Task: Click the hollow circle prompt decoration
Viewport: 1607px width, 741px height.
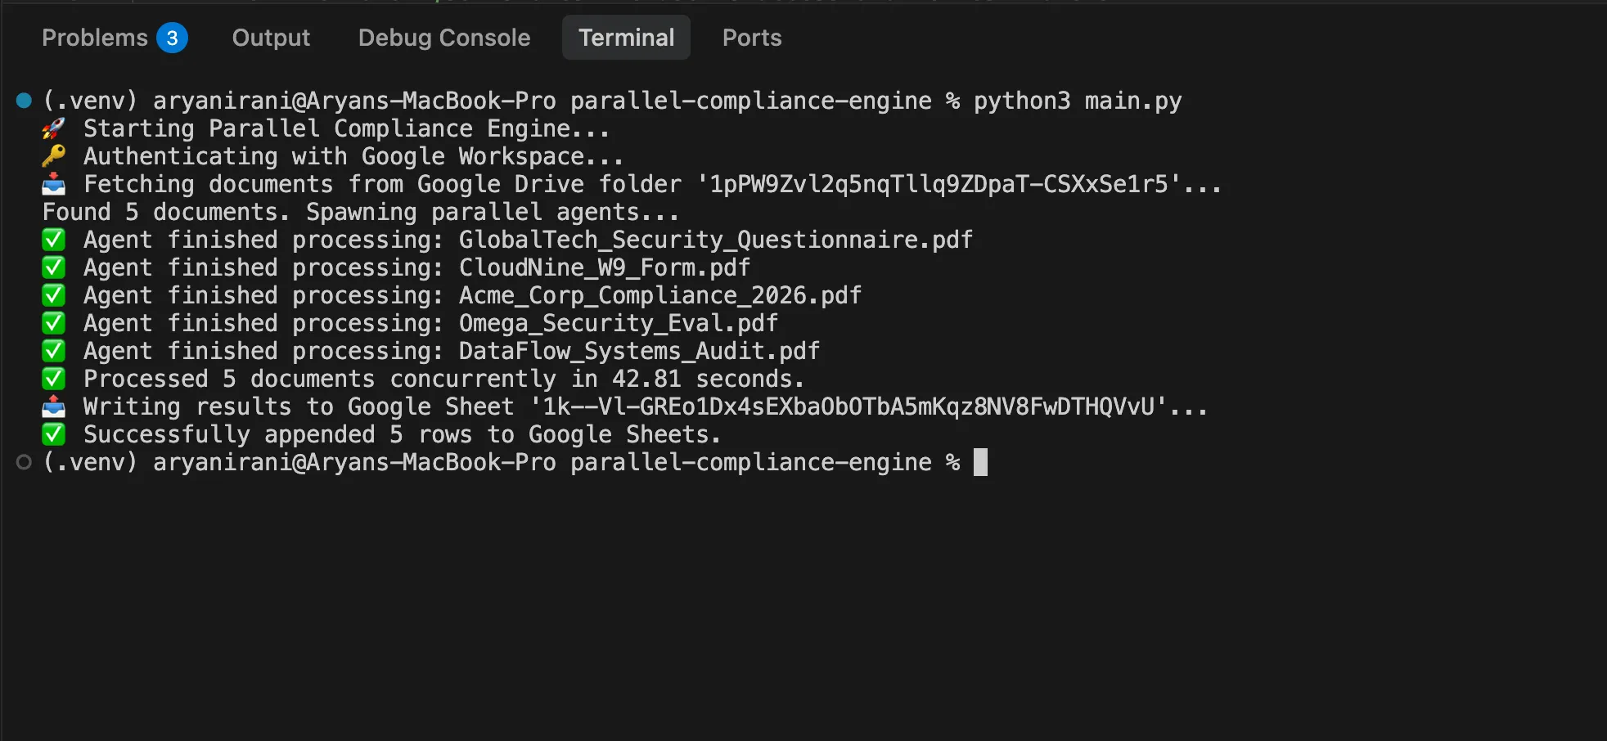Action: pyautogui.click(x=24, y=462)
